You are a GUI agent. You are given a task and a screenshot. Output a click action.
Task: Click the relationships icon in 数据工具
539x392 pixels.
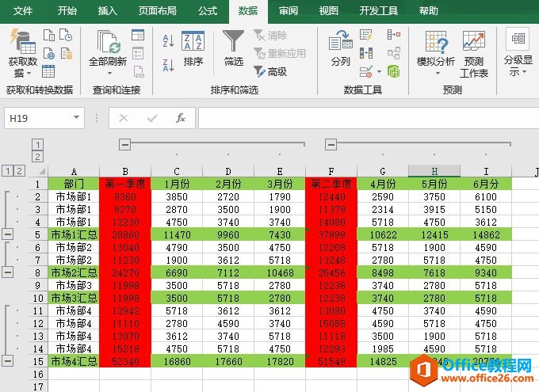(x=394, y=53)
